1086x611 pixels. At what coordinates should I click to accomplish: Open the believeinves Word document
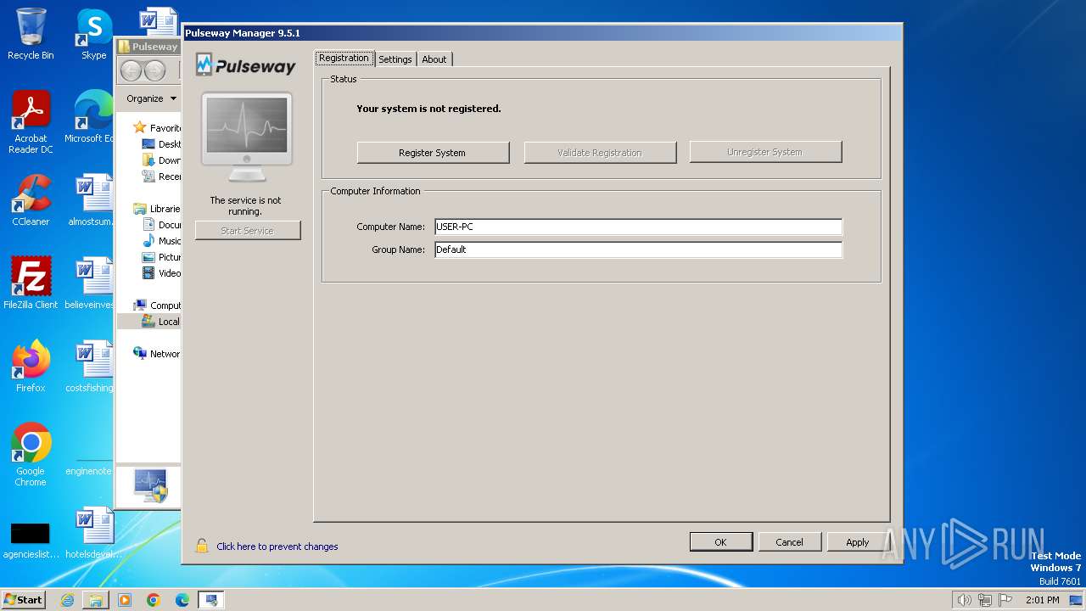point(91,283)
